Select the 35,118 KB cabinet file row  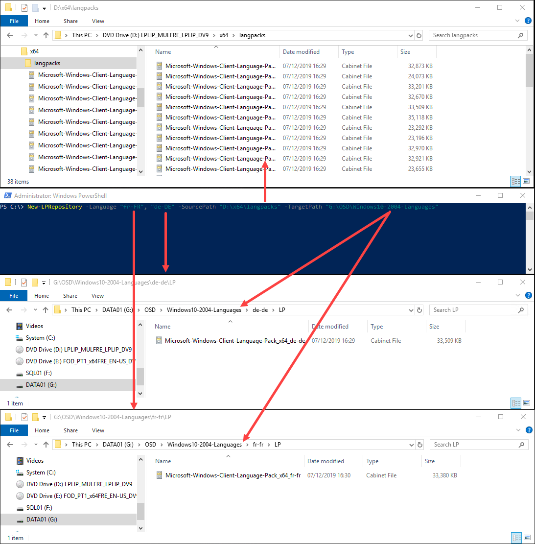[294, 117]
